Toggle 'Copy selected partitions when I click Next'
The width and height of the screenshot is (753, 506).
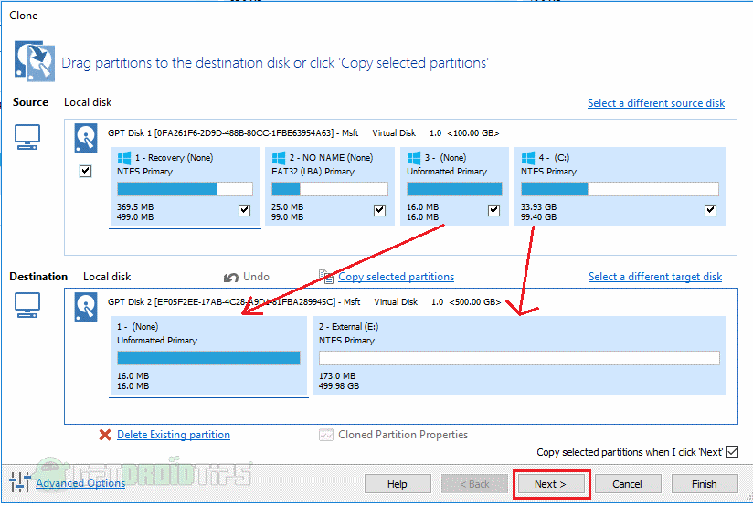[x=732, y=452]
